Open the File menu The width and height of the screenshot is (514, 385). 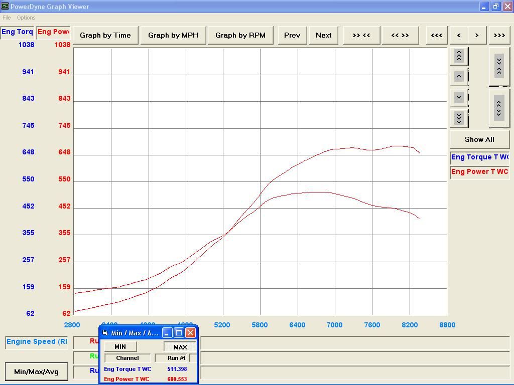coord(7,18)
